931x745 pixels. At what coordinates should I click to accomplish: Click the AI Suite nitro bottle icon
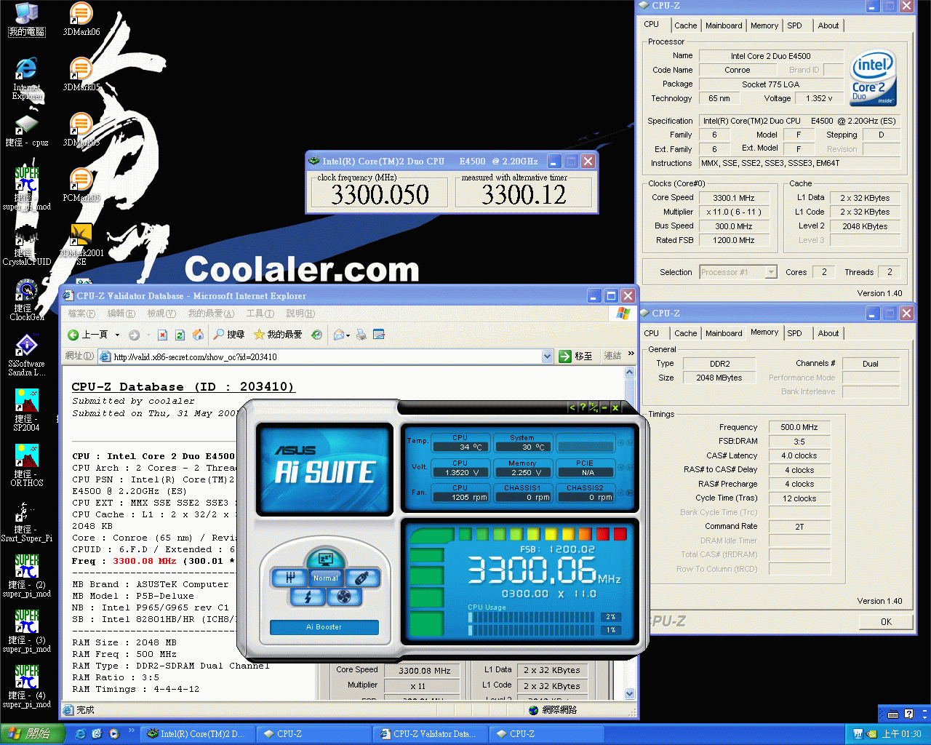pos(362,578)
